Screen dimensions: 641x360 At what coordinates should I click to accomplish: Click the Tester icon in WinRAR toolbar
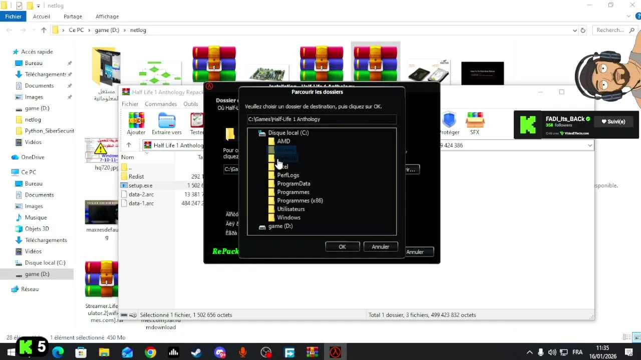pos(197,123)
